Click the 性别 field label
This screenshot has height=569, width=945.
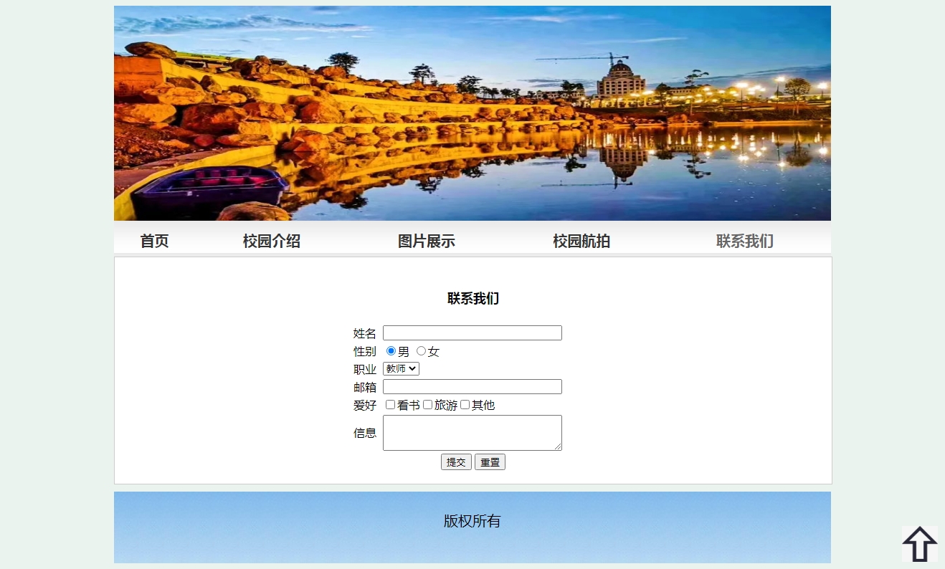click(x=365, y=351)
